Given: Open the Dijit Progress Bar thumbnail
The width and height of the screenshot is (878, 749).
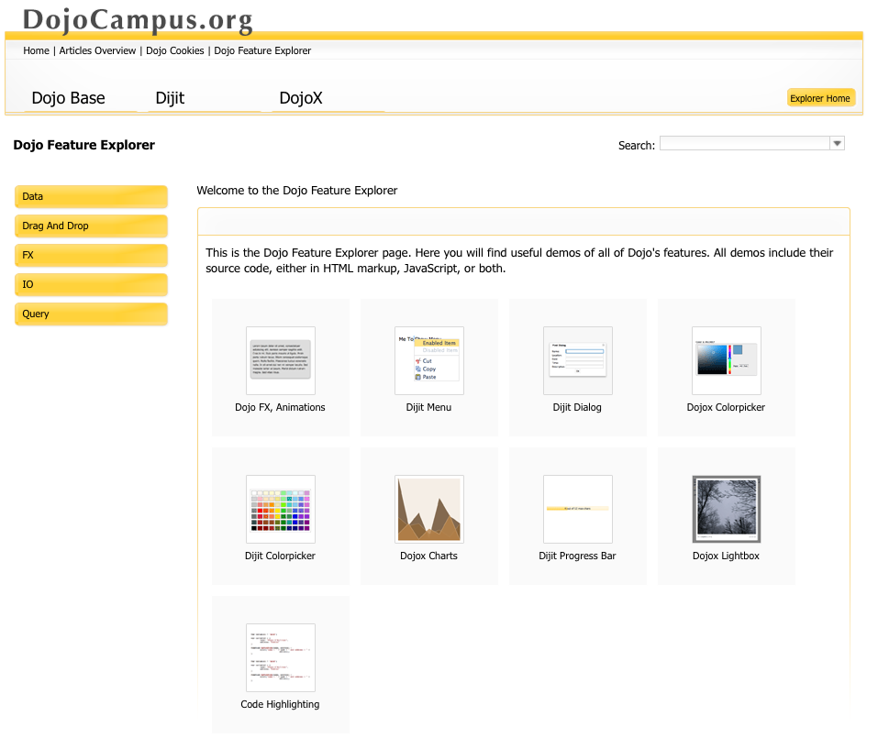Looking at the screenshot, I should 578,509.
